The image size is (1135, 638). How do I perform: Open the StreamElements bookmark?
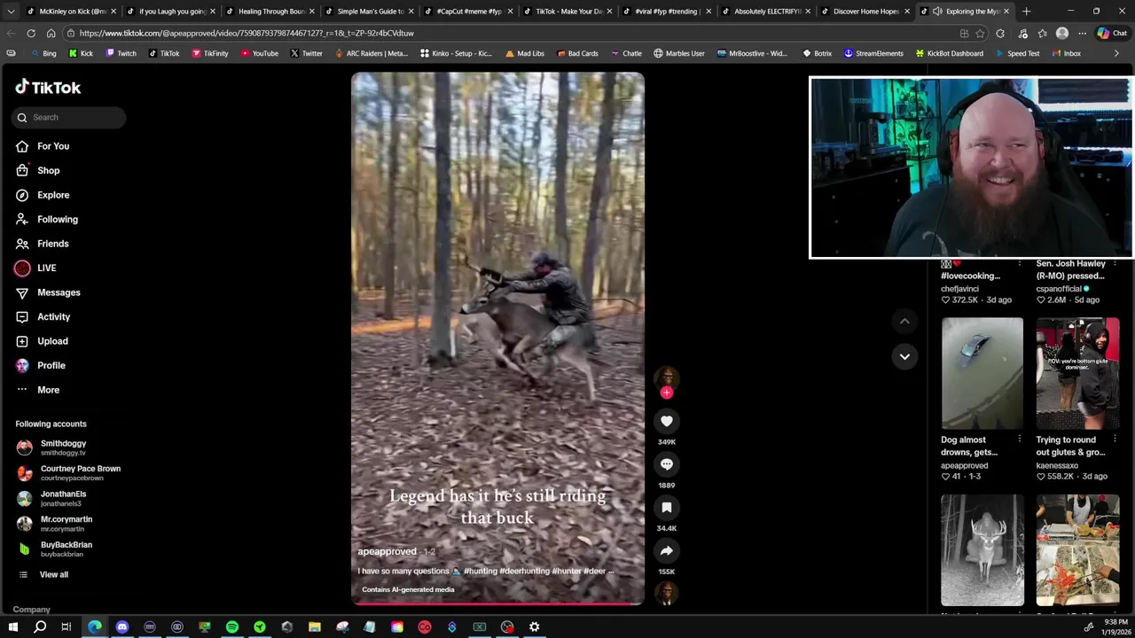[873, 53]
